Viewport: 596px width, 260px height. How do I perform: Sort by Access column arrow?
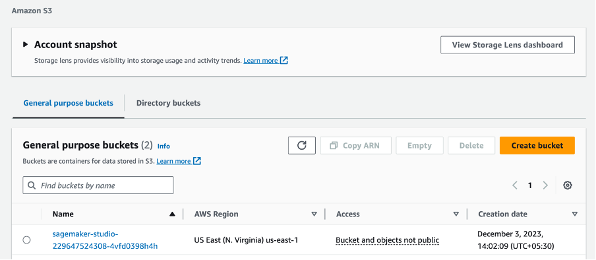click(x=456, y=214)
